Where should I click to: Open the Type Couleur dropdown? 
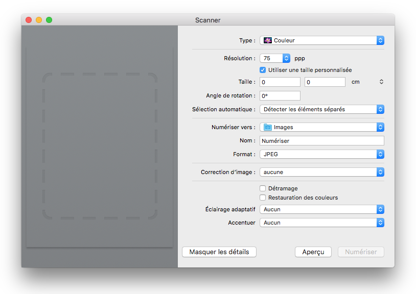click(322, 40)
